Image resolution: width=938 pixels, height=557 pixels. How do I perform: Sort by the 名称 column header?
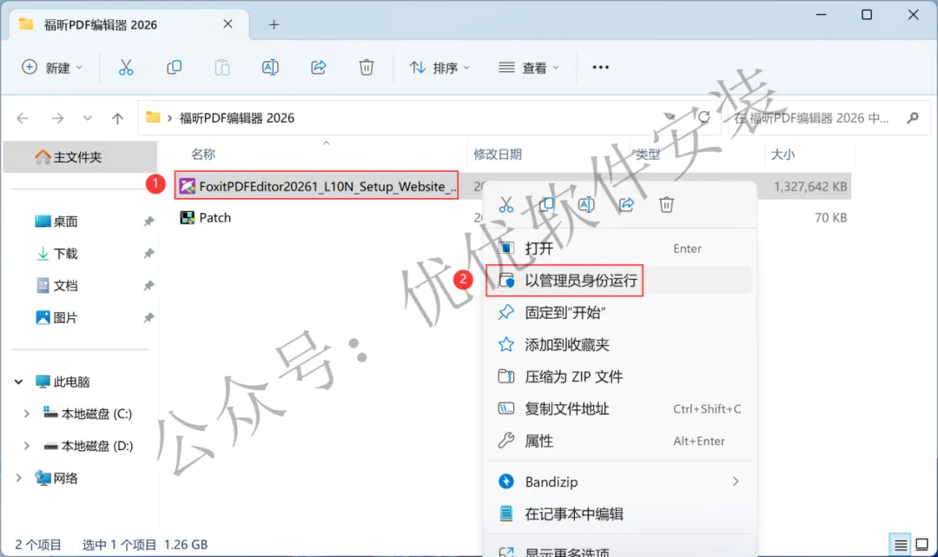[203, 155]
